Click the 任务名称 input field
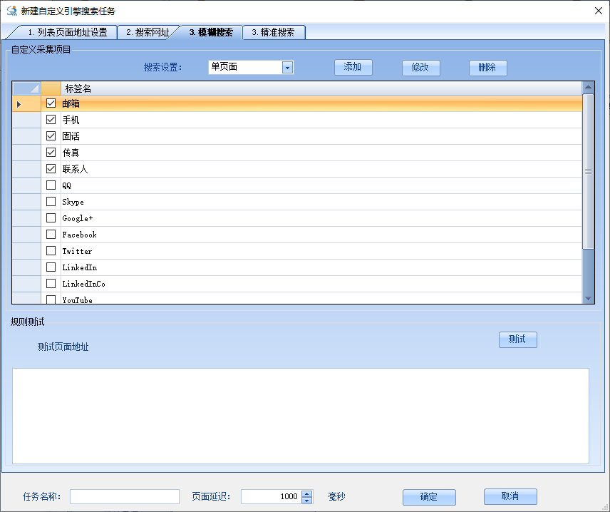 125,497
